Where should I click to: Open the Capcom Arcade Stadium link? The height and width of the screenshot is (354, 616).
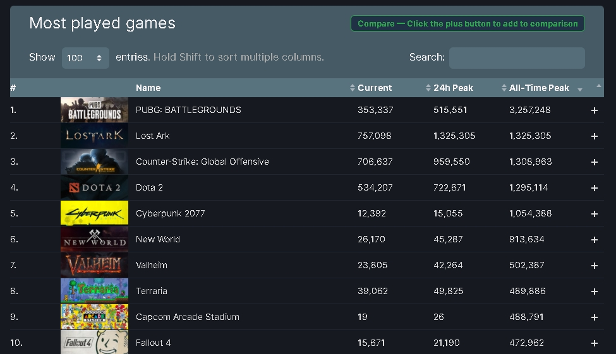point(187,317)
